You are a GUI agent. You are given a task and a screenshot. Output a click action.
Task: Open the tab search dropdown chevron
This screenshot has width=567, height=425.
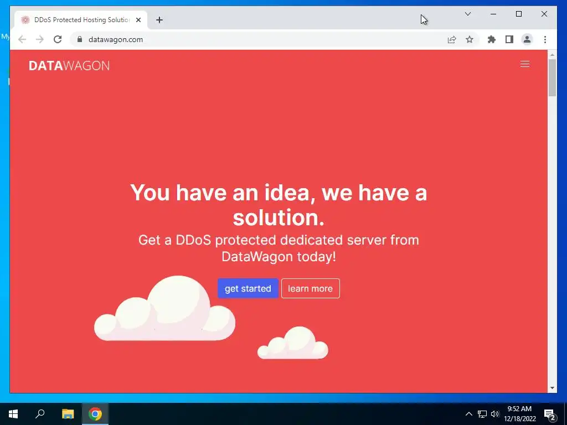(467, 14)
